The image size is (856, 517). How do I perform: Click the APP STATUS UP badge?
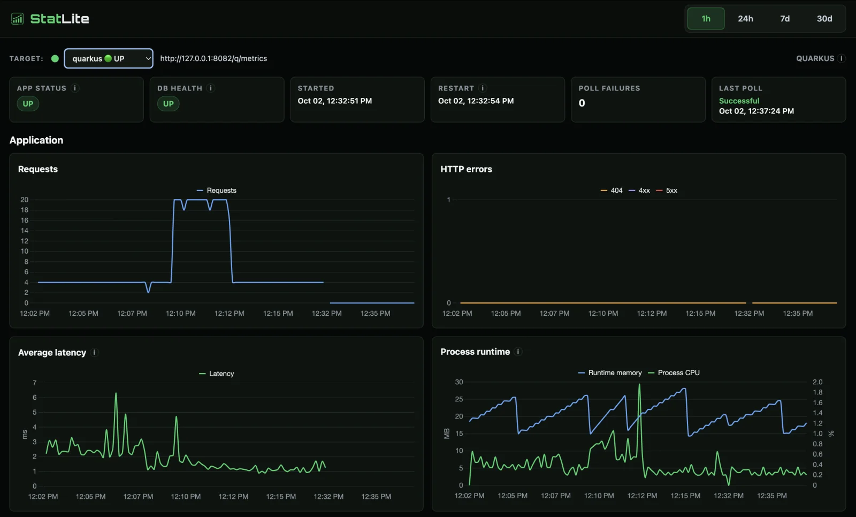coord(28,104)
